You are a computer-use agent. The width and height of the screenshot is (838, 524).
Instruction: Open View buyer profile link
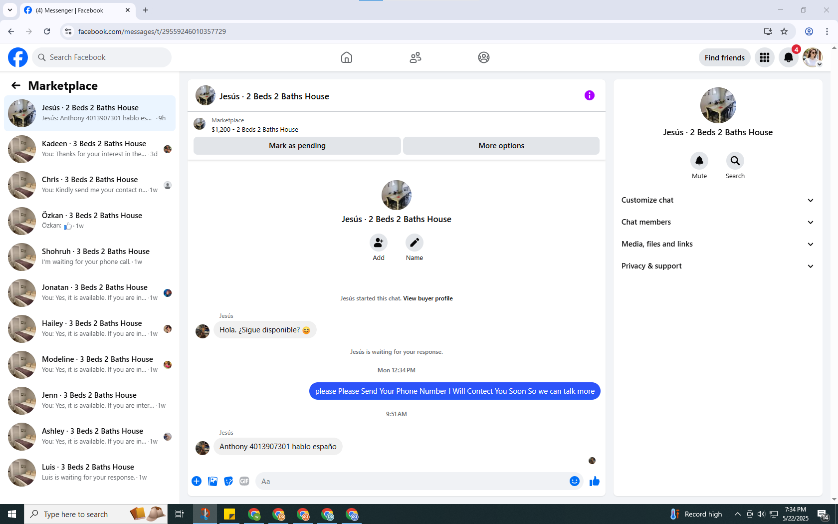pos(428,298)
